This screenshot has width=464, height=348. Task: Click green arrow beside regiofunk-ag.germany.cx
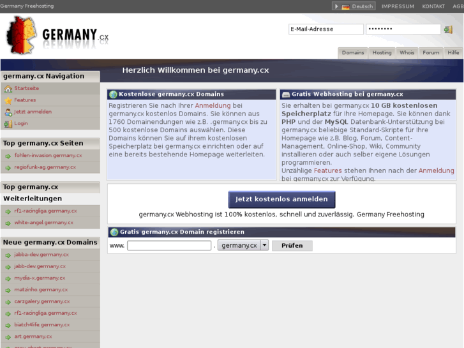click(x=8, y=168)
